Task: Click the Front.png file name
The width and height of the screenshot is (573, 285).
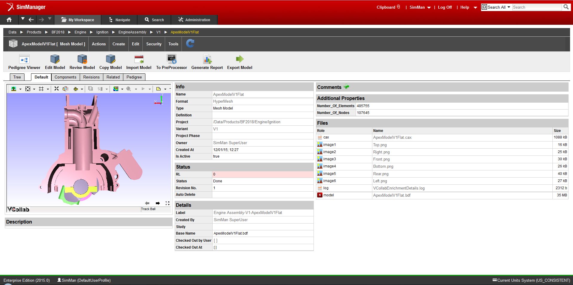Action: pyautogui.click(x=381, y=159)
